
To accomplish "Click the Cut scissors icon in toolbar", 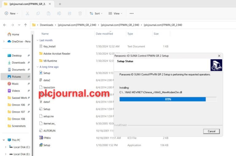I will point(27,14).
